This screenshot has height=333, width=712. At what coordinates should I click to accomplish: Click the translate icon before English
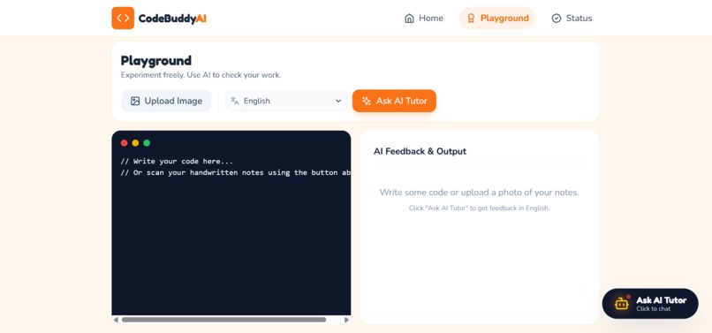pyautogui.click(x=234, y=101)
